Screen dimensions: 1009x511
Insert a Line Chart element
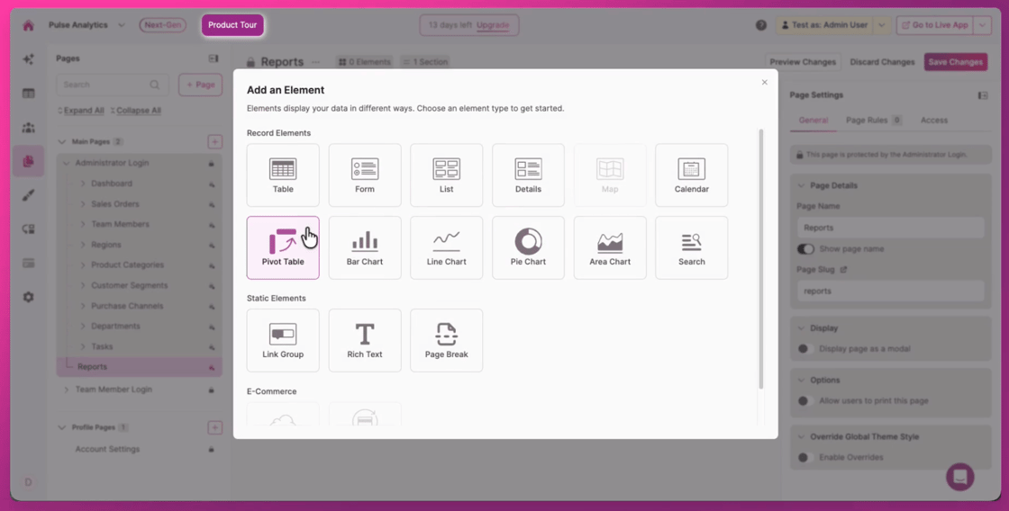coord(447,247)
